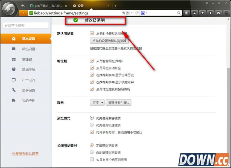The height and width of the screenshot is (168, 231).
Task: Close the 设置 tab
Action: point(109,6)
